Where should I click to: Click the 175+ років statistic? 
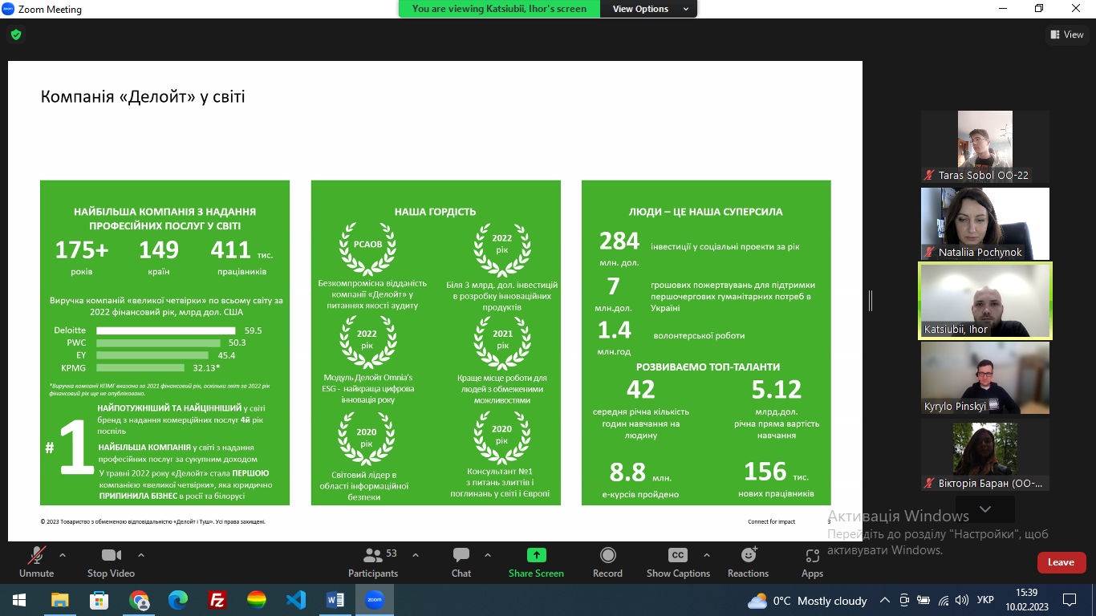pos(81,257)
